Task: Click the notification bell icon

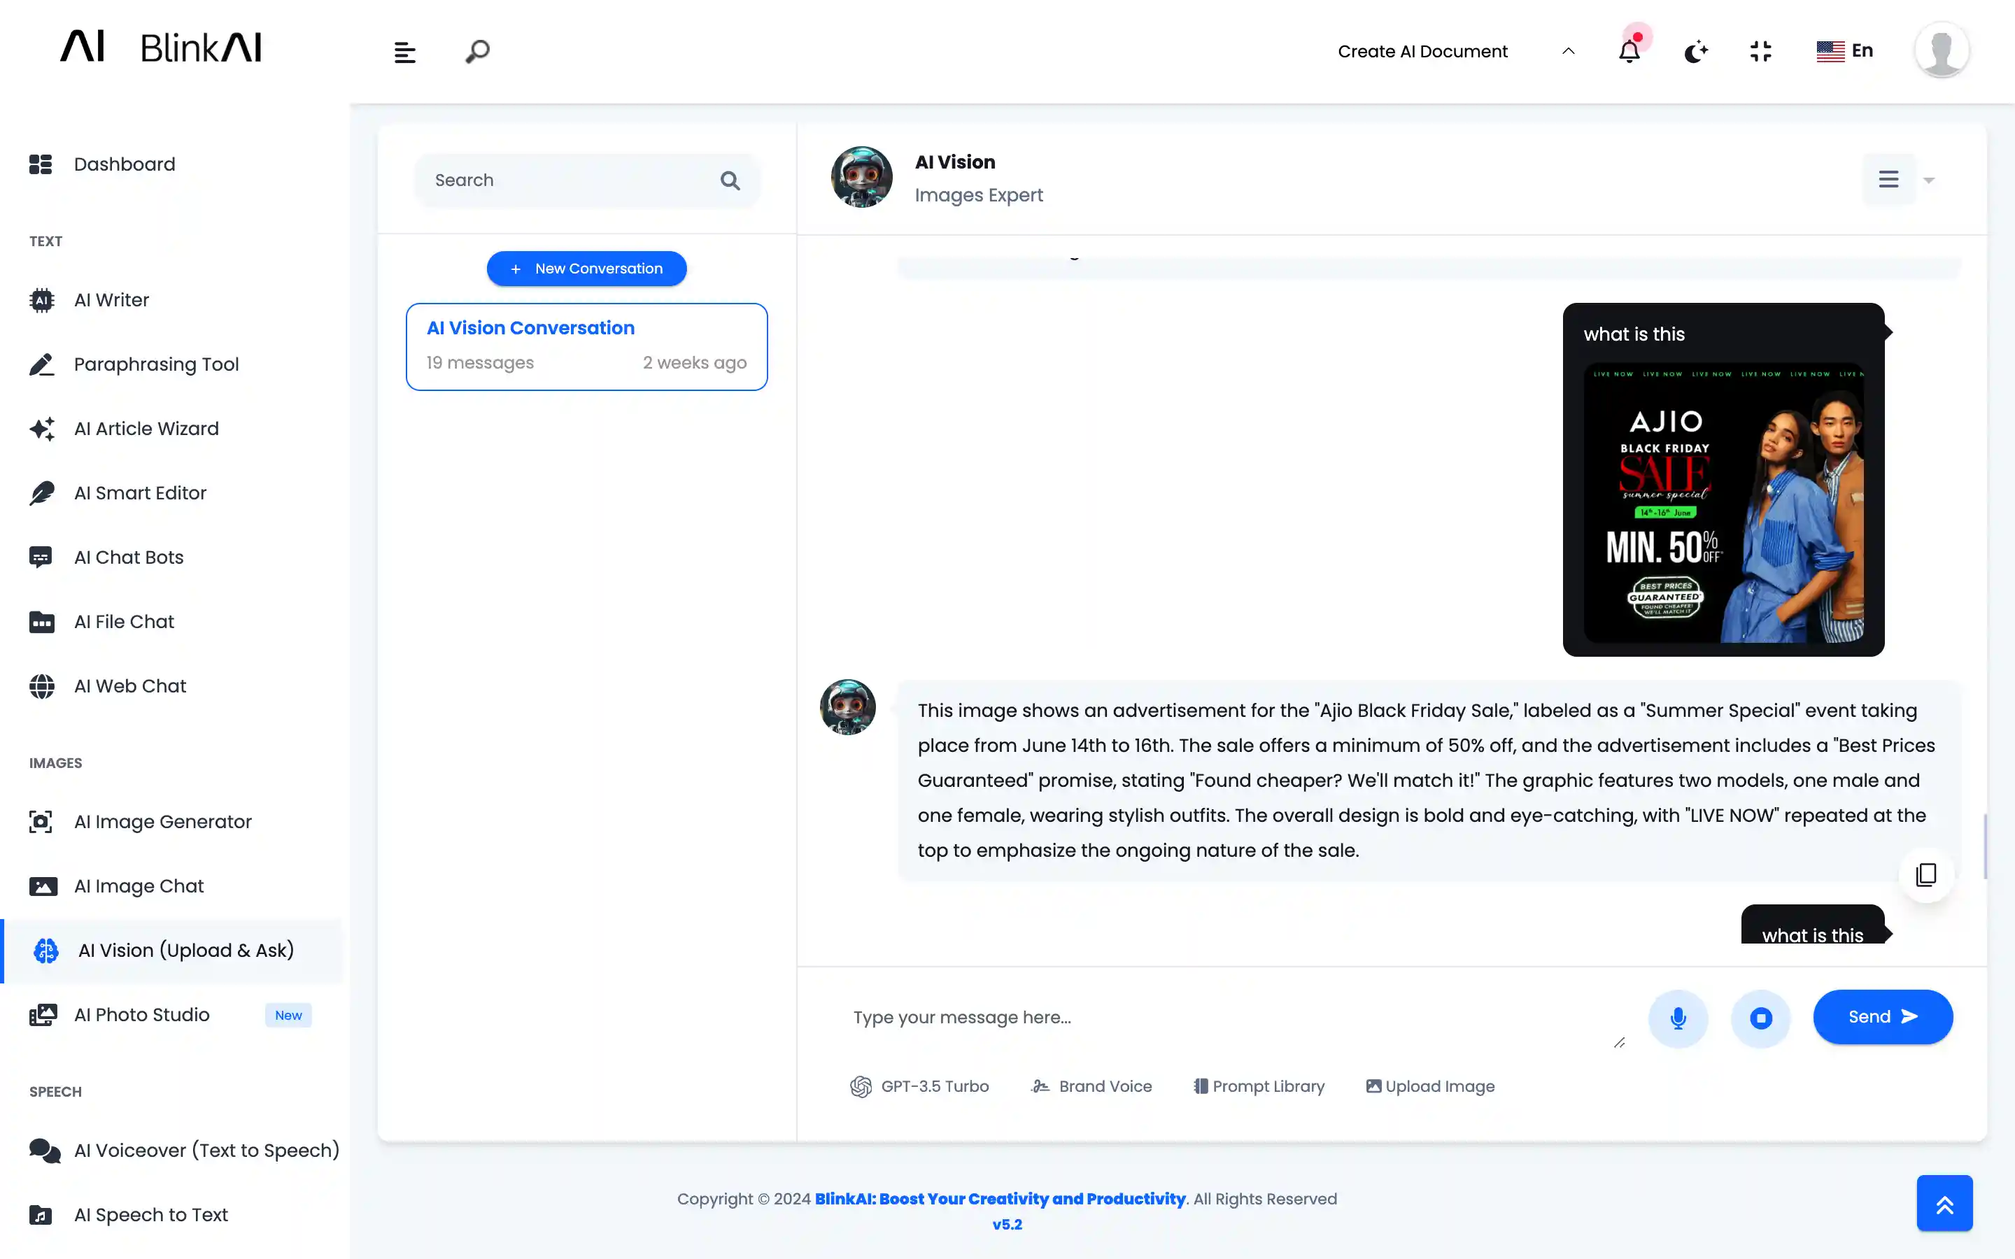Action: (1629, 52)
